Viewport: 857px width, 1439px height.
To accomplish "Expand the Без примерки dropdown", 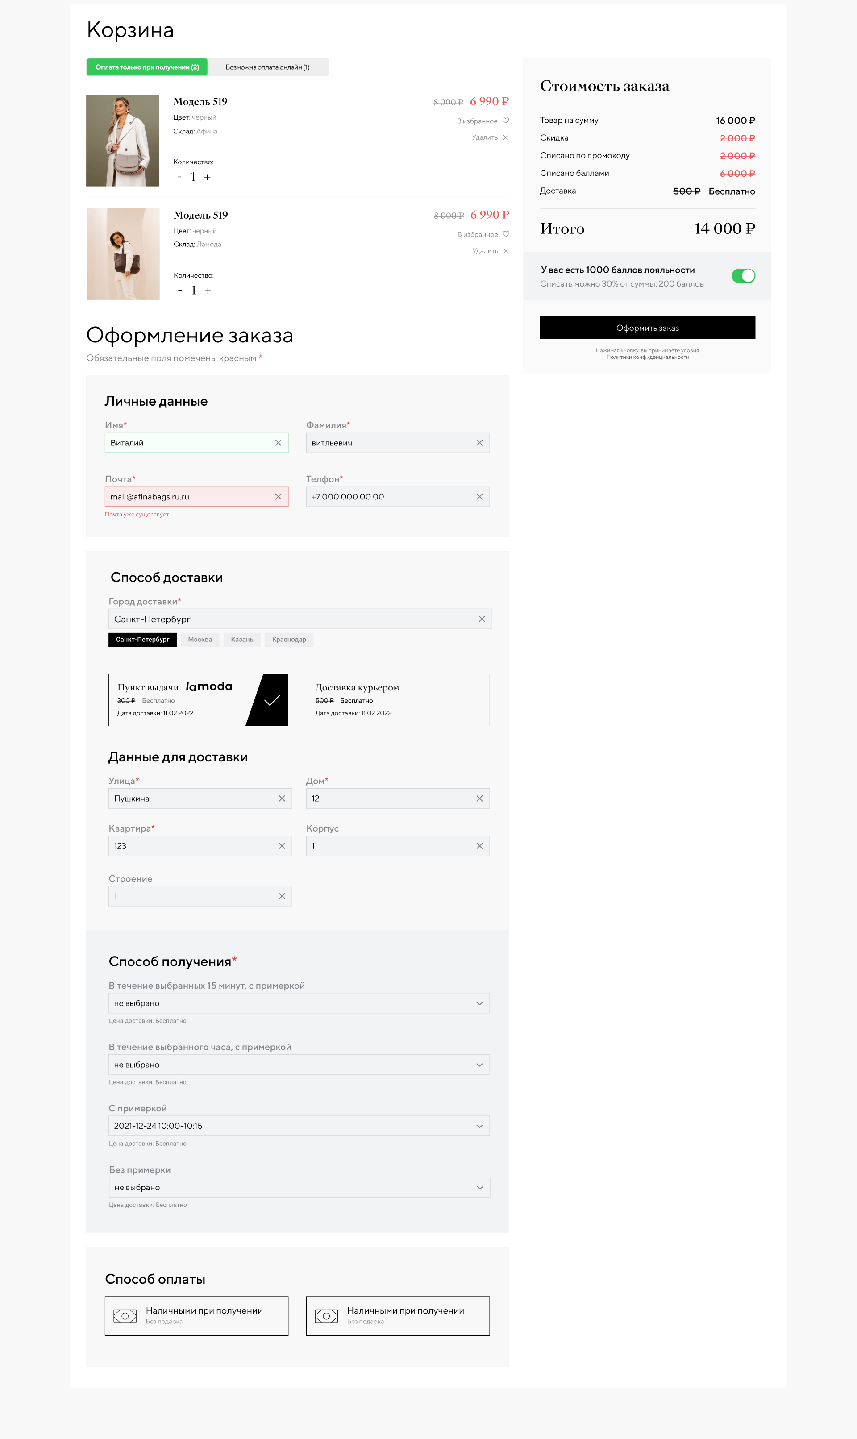I will [x=299, y=1187].
